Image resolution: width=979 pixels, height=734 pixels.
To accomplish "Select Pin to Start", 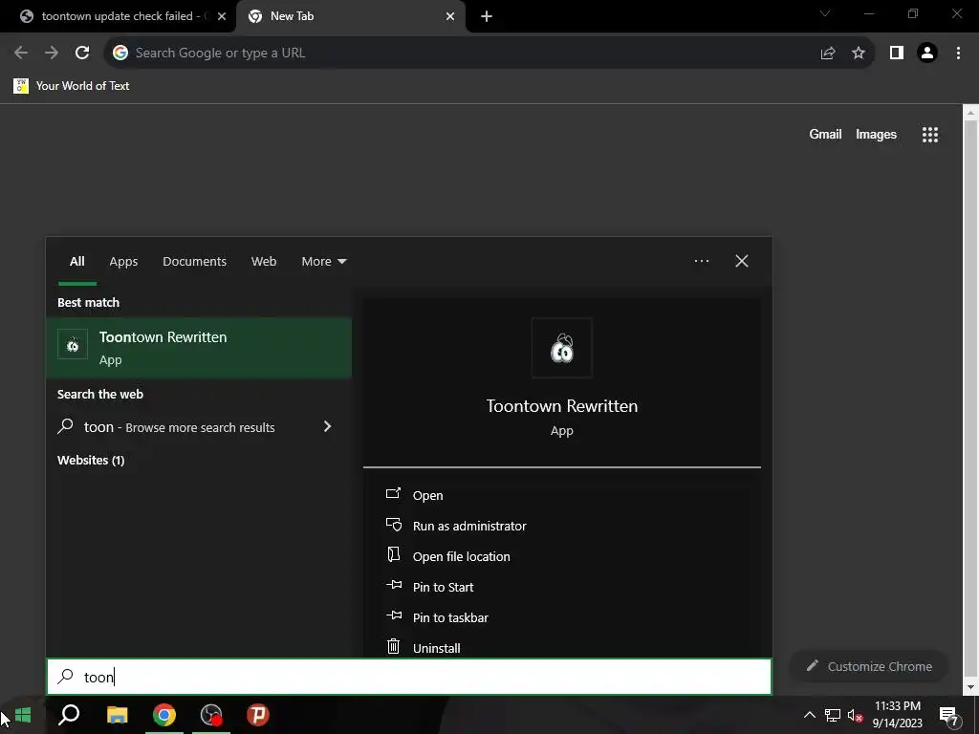I will point(443,588).
